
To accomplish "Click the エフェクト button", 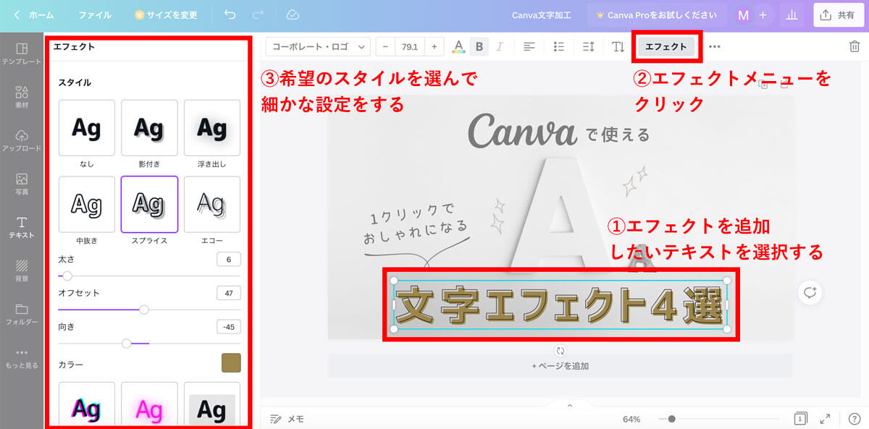I will (x=666, y=46).
